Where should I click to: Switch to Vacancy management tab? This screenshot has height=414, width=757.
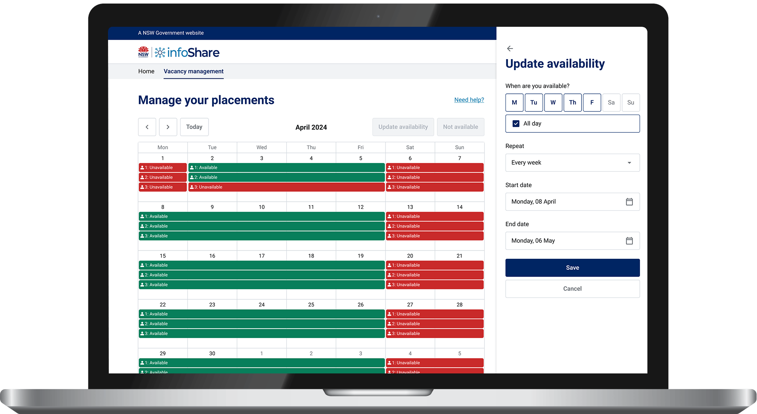pyautogui.click(x=194, y=71)
